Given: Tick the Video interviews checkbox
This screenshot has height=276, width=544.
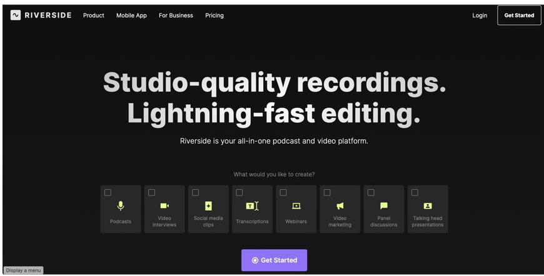Looking at the screenshot, I should (x=151, y=192).
